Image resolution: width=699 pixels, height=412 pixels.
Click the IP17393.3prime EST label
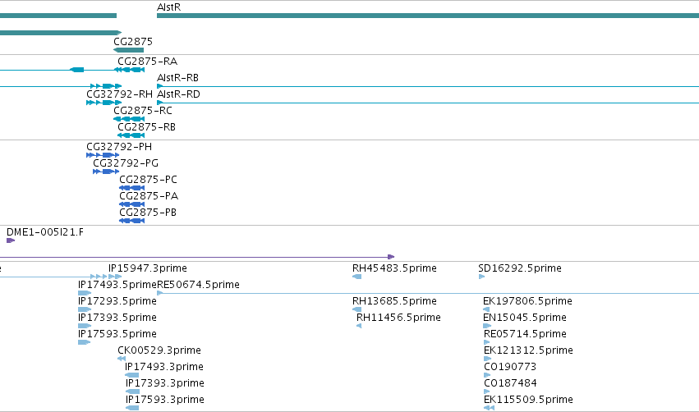coord(165,383)
